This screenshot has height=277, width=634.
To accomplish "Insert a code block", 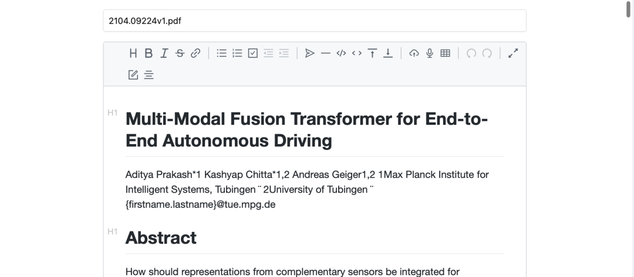I will pos(341,53).
